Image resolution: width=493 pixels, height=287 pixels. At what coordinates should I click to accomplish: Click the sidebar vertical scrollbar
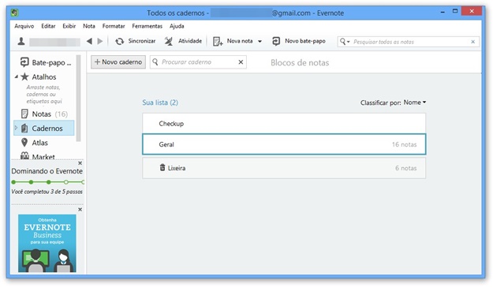pyautogui.click(x=79, y=99)
